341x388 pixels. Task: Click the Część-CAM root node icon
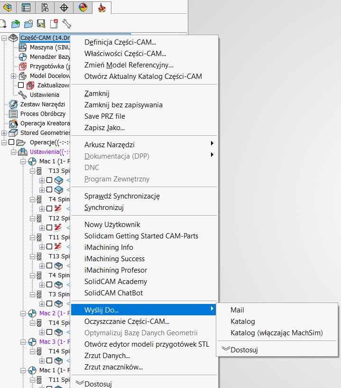(13, 38)
